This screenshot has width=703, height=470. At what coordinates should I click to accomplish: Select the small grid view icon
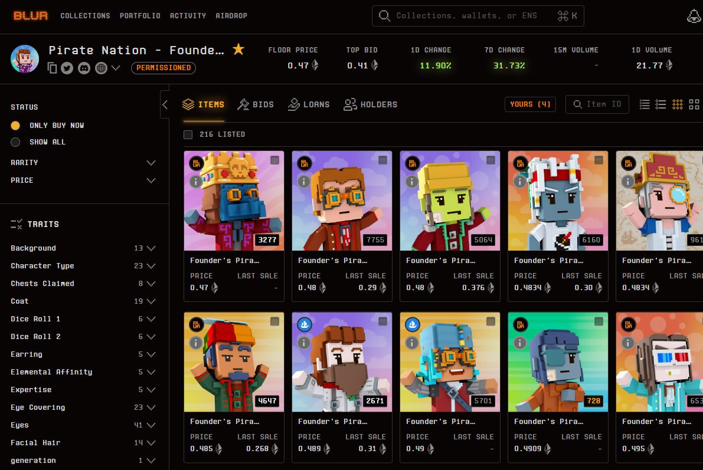click(678, 104)
